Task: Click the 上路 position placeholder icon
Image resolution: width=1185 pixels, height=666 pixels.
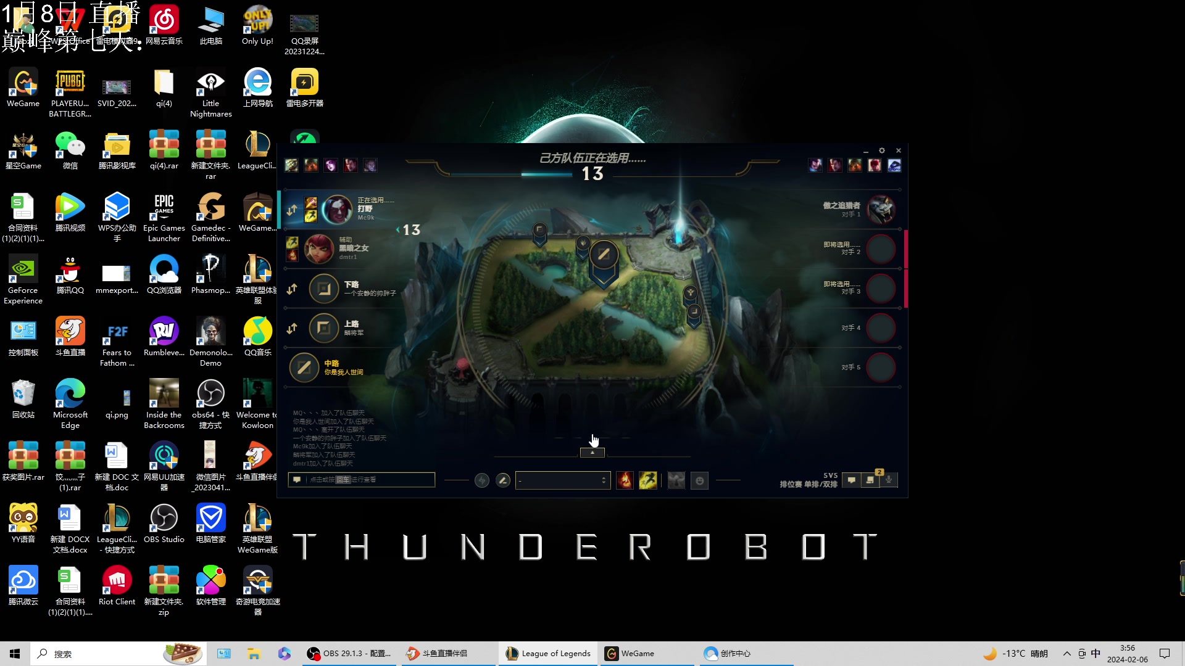Action: 324,328
